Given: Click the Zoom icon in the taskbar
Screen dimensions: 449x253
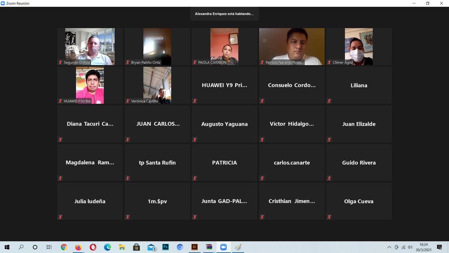Looking at the screenshot, I should (x=223, y=247).
